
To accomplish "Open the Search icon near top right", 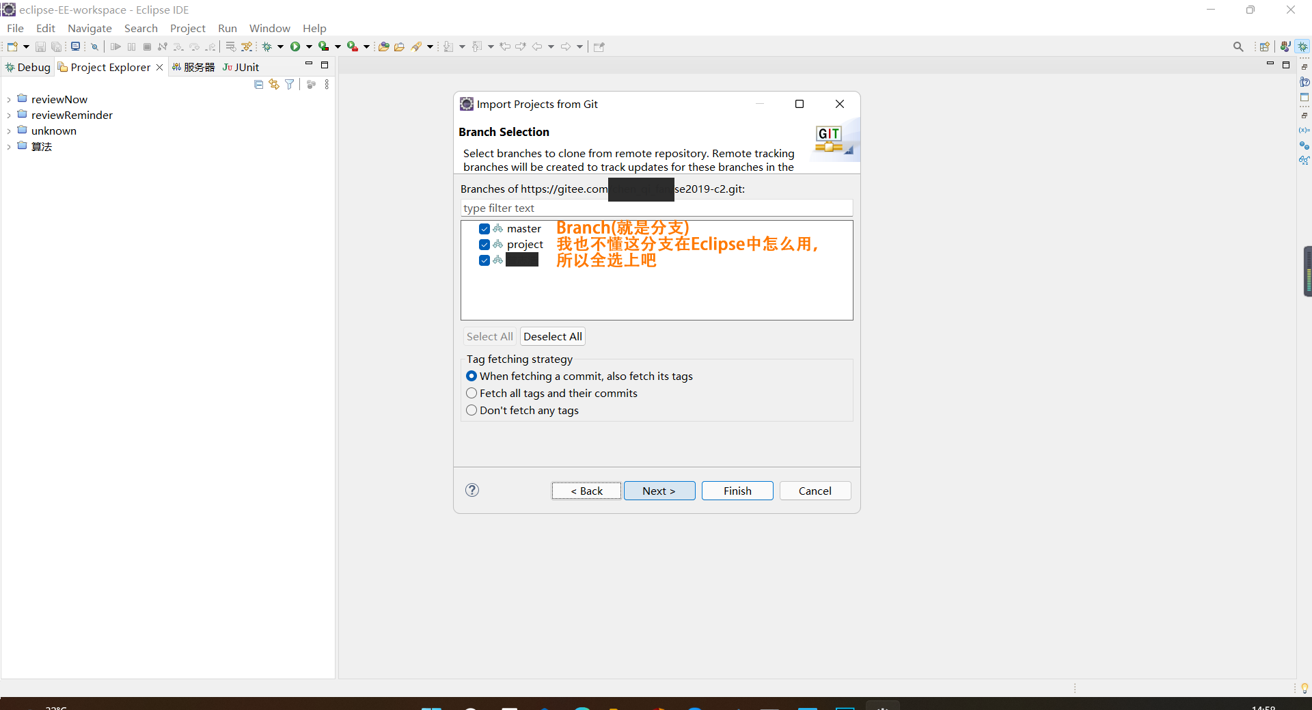I will coord(1238,46).
